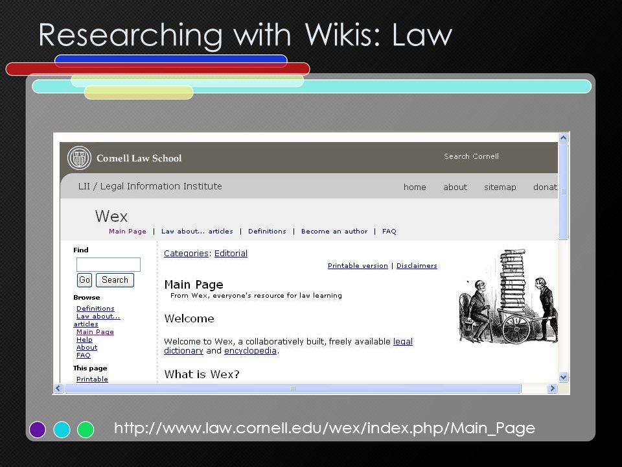Click the Wex heading text
622x467 pixels.
tap(111, 217)
